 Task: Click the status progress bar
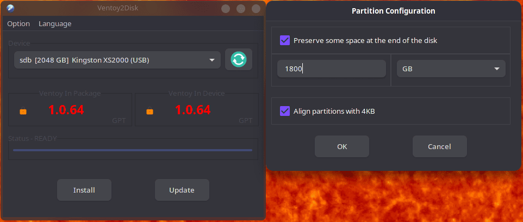(133, 150)
